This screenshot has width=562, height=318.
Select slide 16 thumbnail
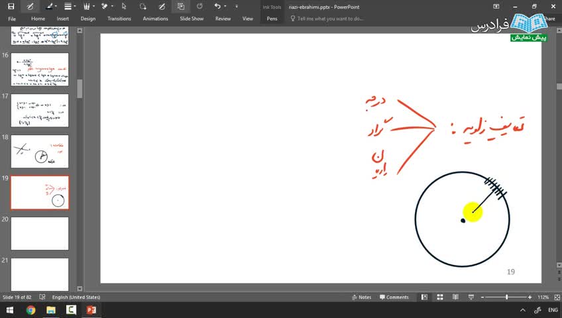(40, 70)
